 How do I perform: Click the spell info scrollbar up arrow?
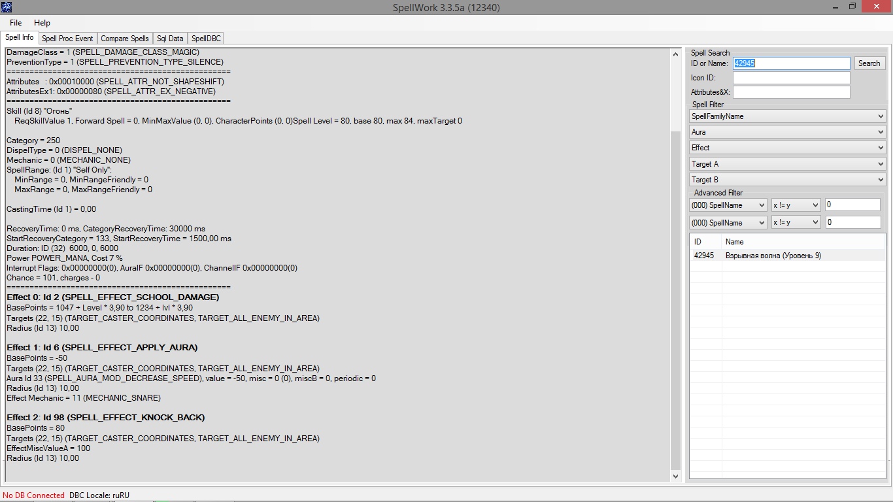tap(676, 54)
